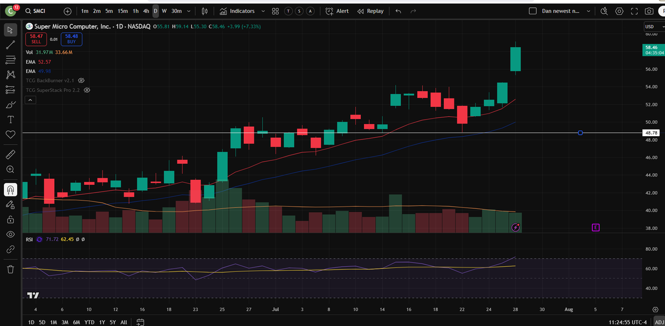Select the text annotation tool
665x326 pixels.
pos(9,120)
